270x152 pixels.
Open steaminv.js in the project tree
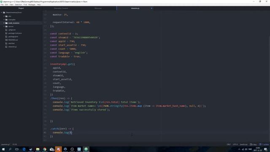[x=12, y=47]
